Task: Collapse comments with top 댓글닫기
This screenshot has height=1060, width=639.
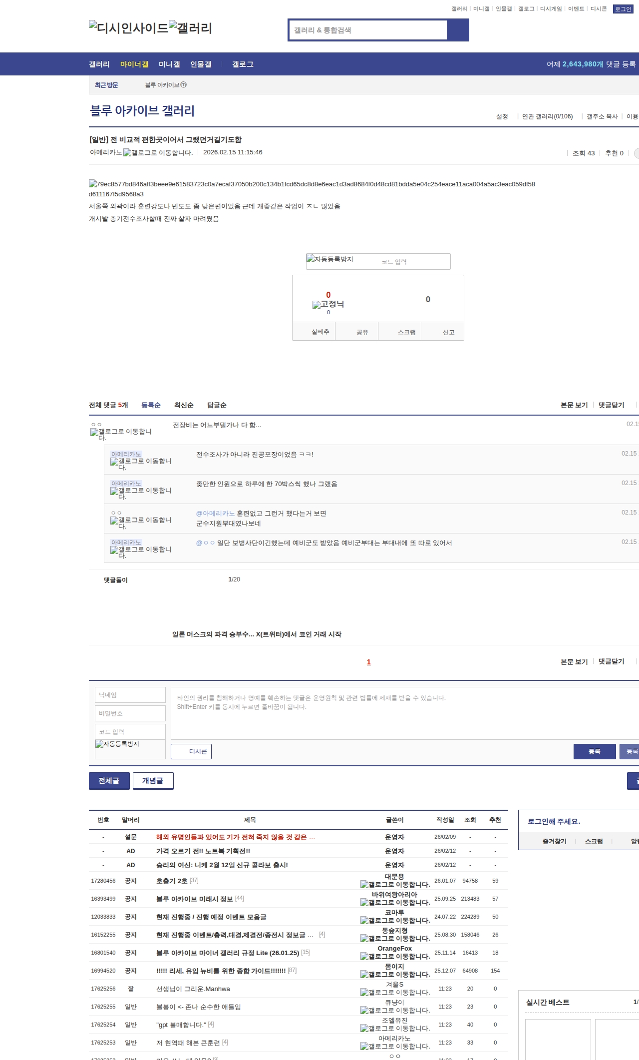Action: point(612,405)
